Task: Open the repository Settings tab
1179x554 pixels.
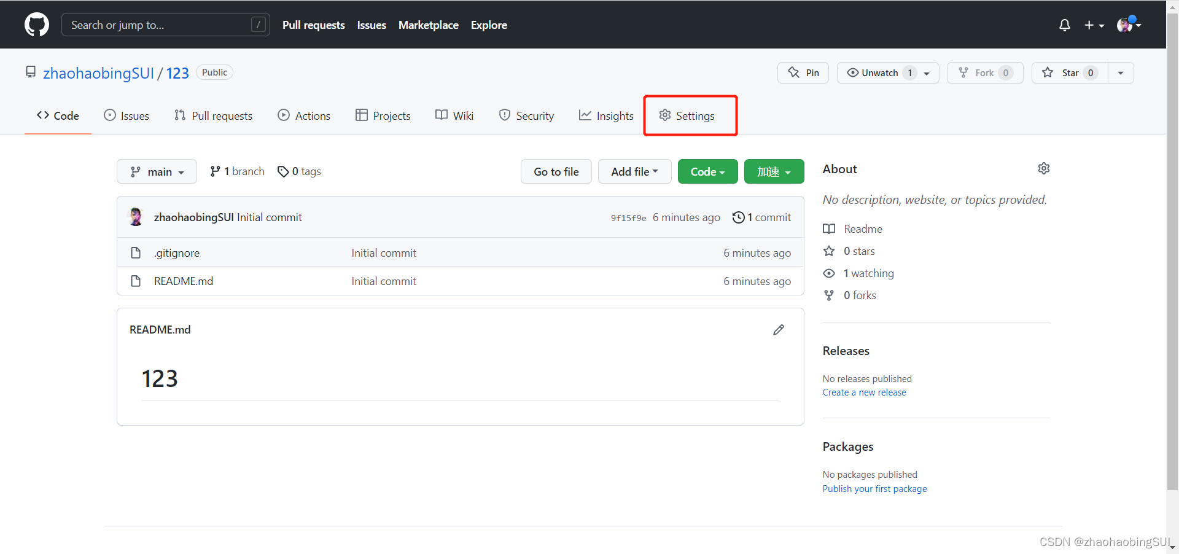Action: coord(687,115)
